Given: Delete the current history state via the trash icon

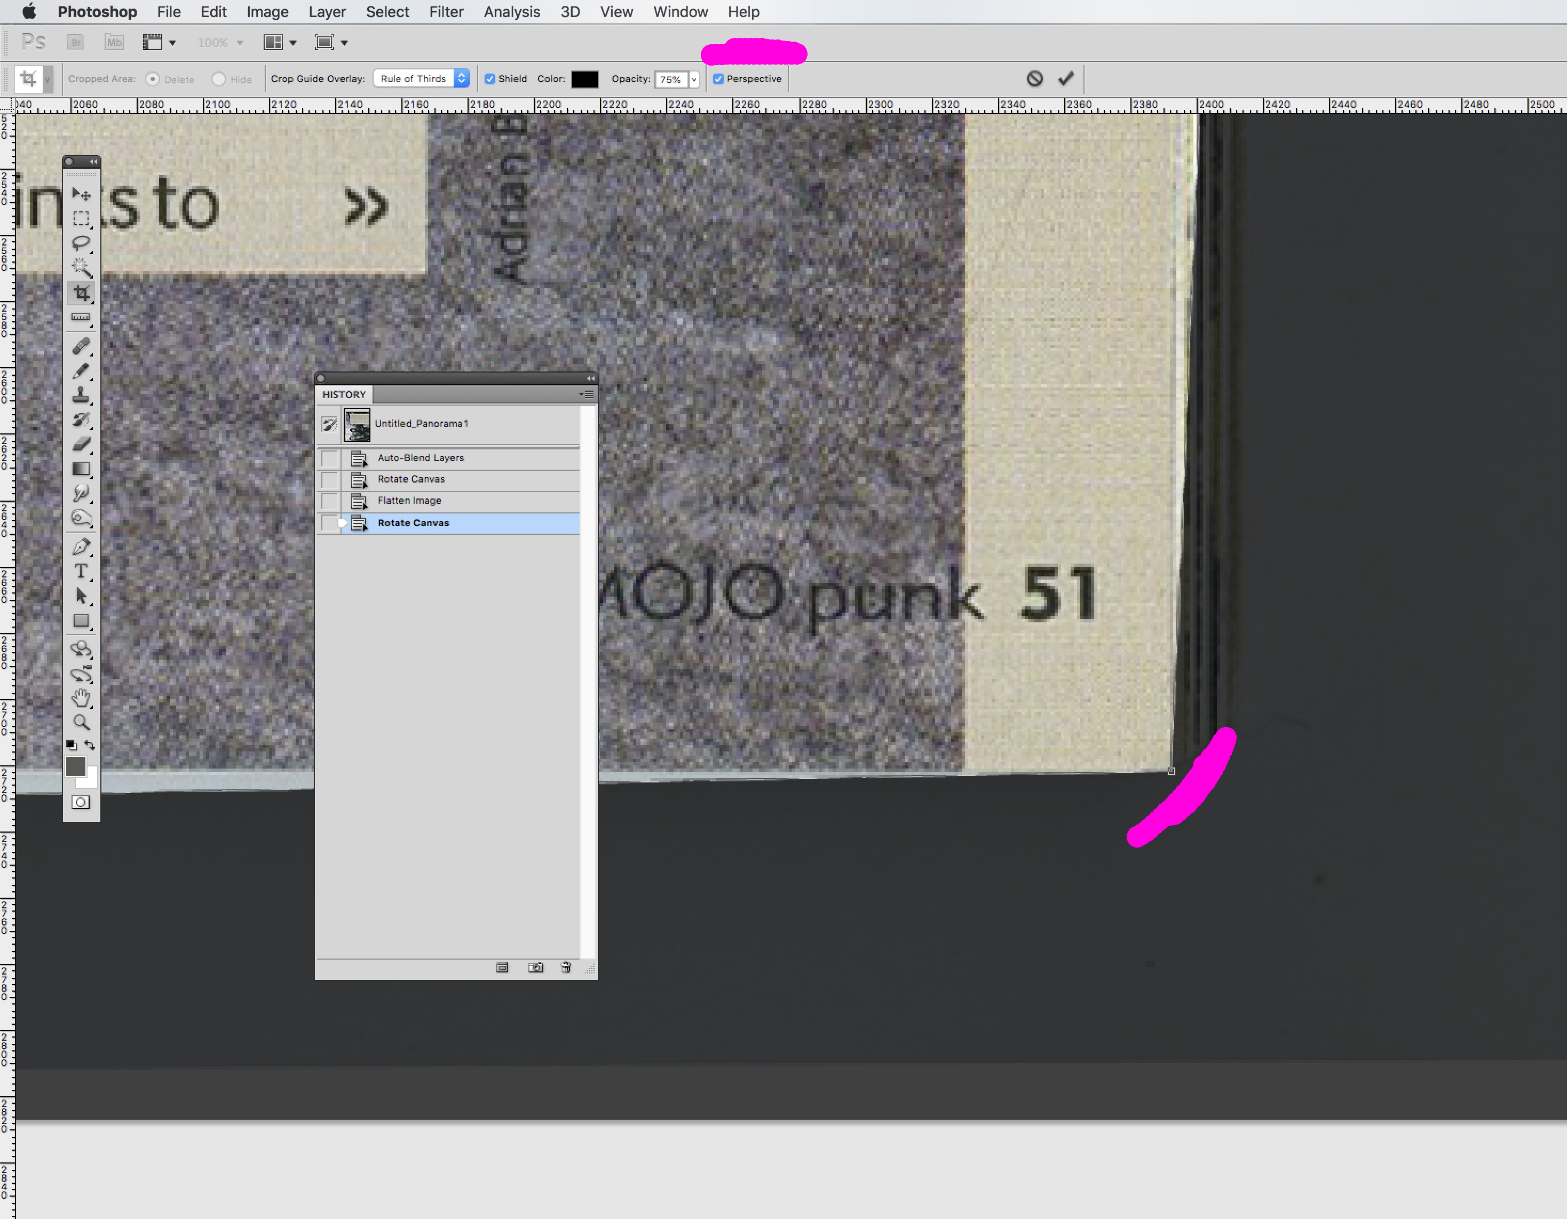Looking at the screenshot, I should (x=566, y=967).
